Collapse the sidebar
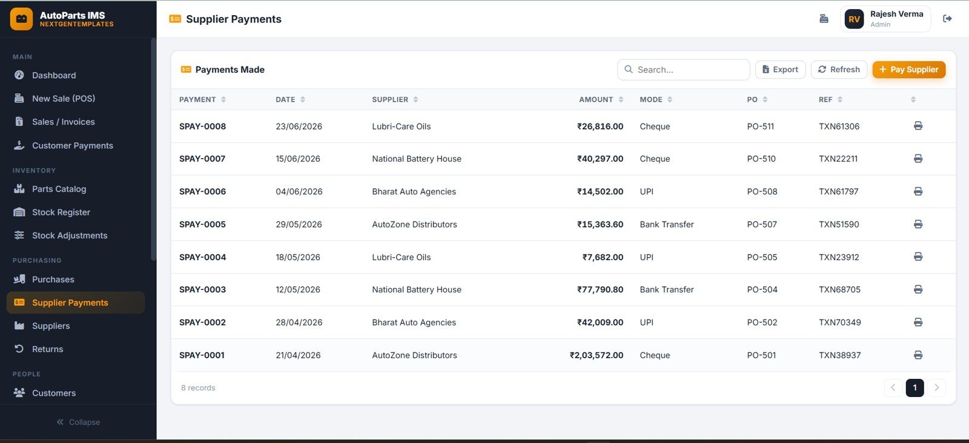The image size is (969, 443). click(78, 422)
